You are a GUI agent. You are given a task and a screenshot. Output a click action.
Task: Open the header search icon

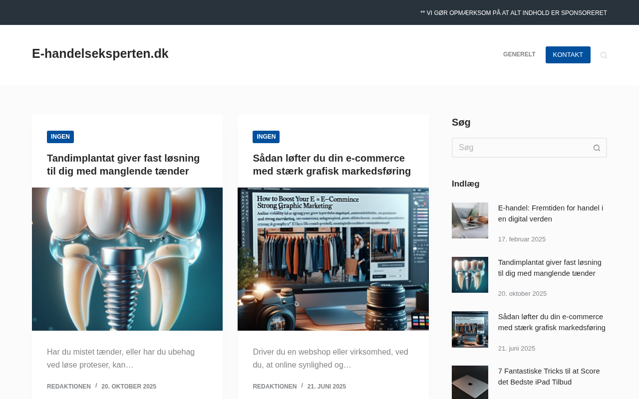(604, 55)
